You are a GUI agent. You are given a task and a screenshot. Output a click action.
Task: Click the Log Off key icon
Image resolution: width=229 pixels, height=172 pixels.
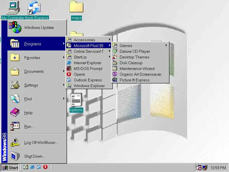15,142
